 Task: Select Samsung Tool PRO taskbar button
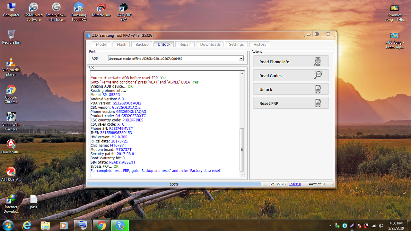point(120,226)
